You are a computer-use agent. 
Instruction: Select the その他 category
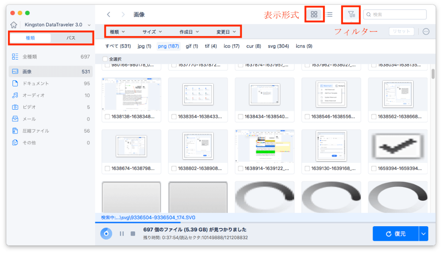51,143
